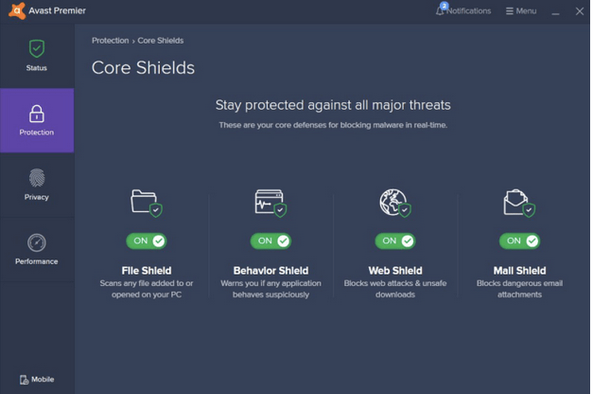Disable the Web Shield switch
Image resolution: width=593 pixels, height=394 pixels.
click(395, 241)
